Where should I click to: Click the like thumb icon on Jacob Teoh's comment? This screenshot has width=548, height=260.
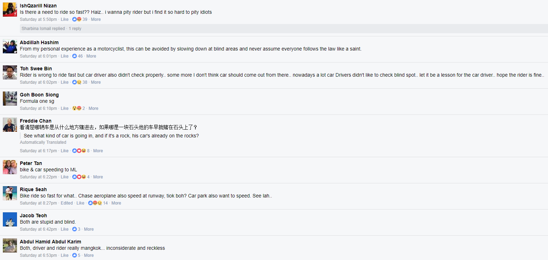point(74,229)
